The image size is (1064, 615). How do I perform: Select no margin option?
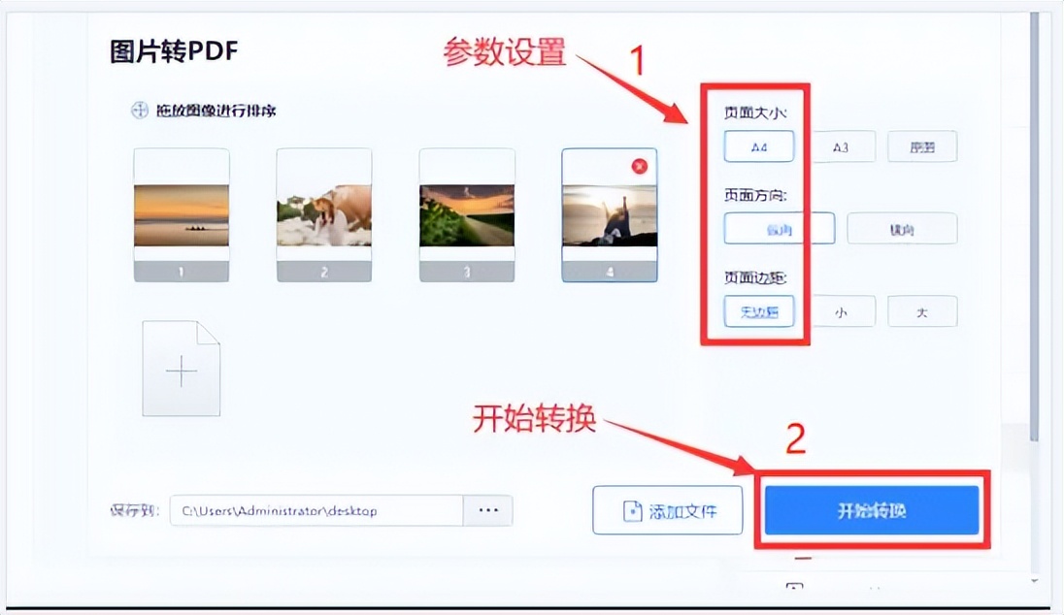[758, 312]
